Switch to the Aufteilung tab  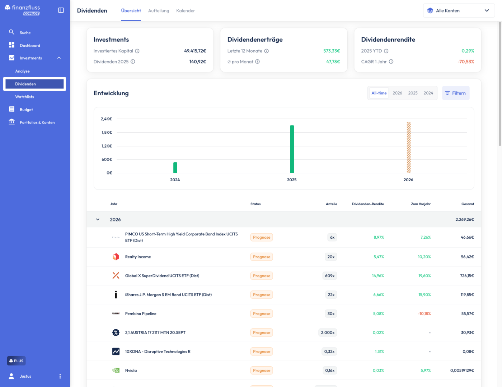(x=159, y=11)
